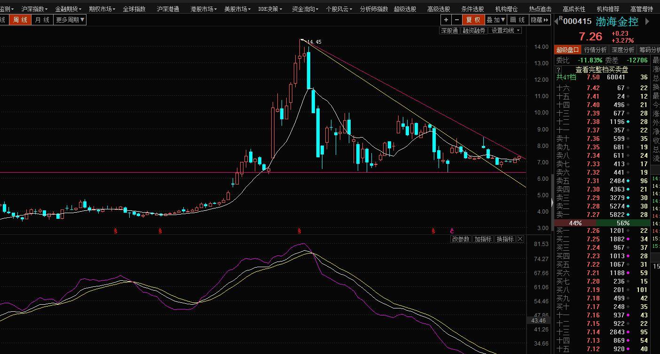Click the diamond icon in the 买六 row
This screenshot has width=660, height=354.
coord(628,273)
